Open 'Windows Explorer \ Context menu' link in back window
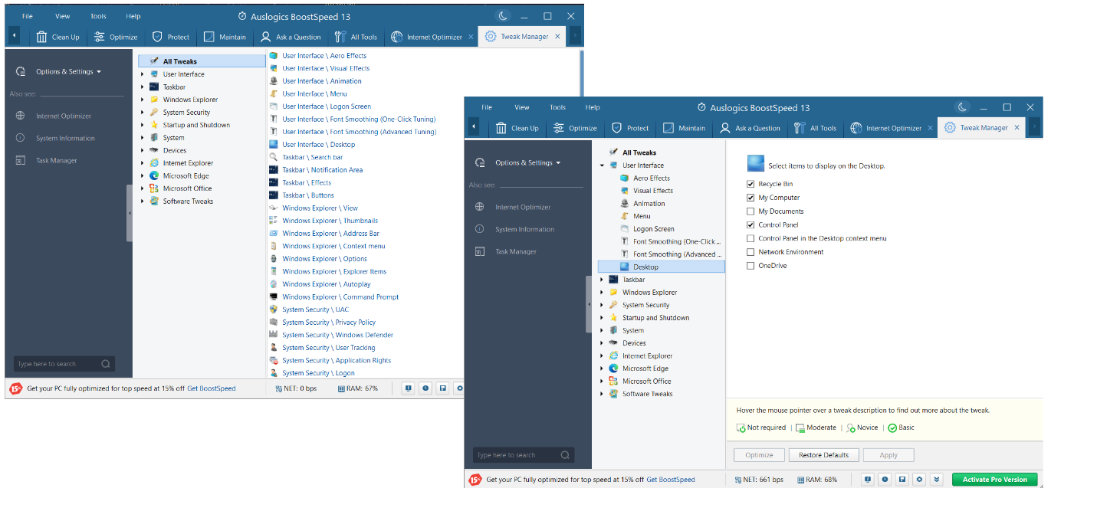This screenshot has height=511, width=1097. [333, 246]
